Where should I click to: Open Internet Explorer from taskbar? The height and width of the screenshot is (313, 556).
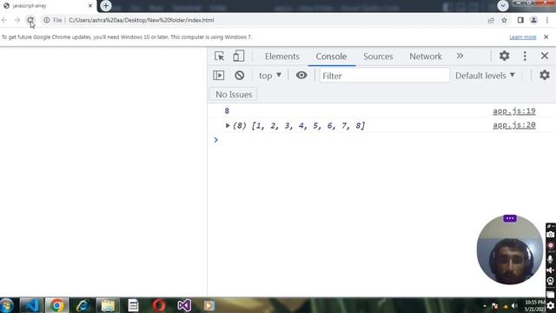tap(83, 305)
